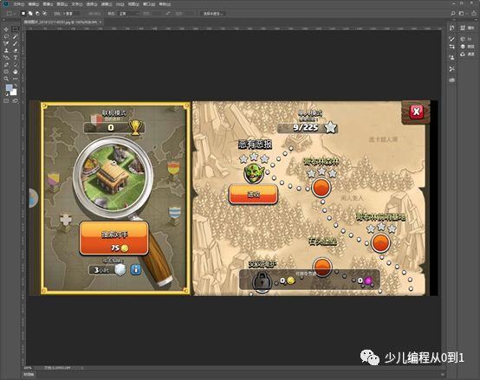Select the Zoom tool in toolbox
This screenshot has height=380, width=480.
pyautogui.click(x=6, y=79)
